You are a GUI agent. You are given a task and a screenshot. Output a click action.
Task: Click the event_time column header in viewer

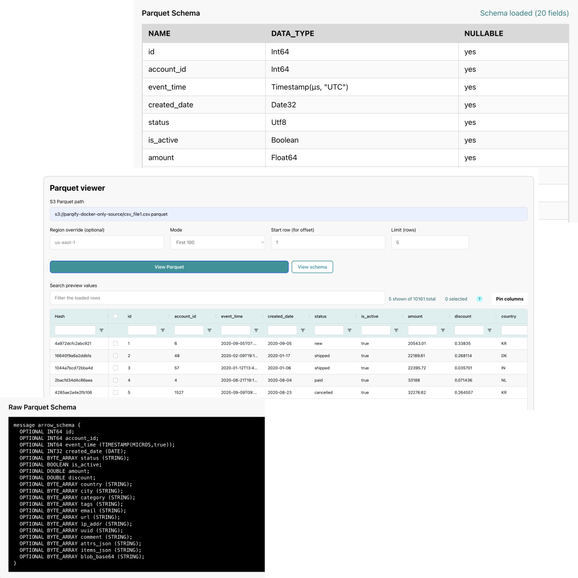pyautogui.click(x=232, y=316)
